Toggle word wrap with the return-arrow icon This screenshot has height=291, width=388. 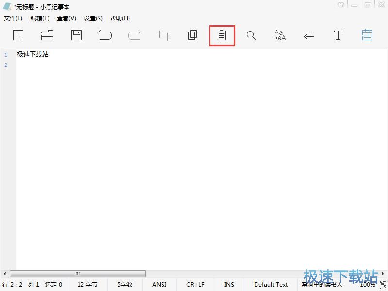(x=309, y=35)
